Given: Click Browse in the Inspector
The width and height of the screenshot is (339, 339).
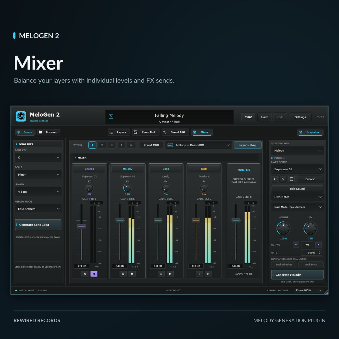Looking at the screenshot, I should click(310, 179).
